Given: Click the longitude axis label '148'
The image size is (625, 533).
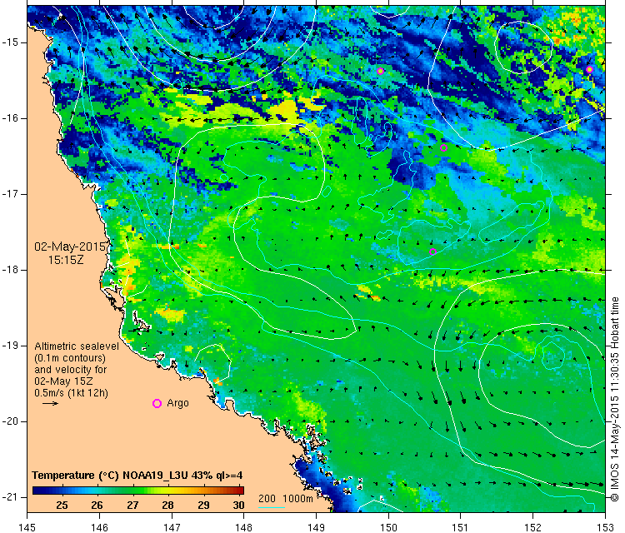Looking at the screenshot, I should click(244, 527).
